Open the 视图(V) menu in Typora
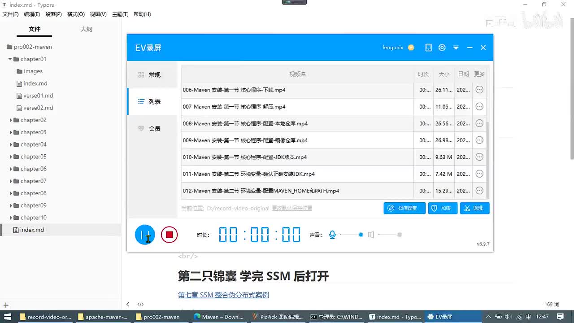The height and width of the screenshot is (323, 574). [x=98, y=14]
